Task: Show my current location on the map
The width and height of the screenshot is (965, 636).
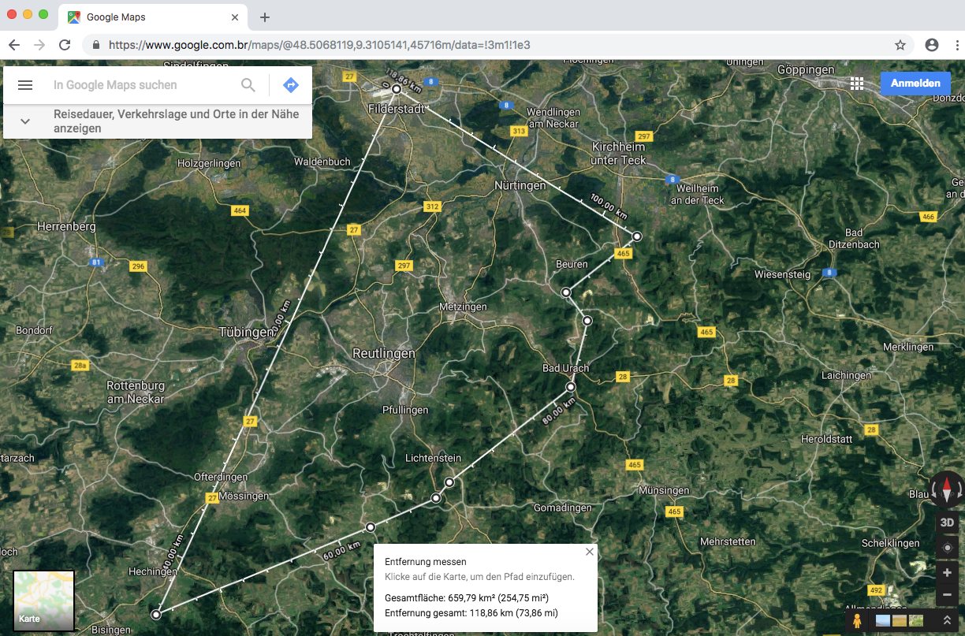Action: (x=948, y=548)
